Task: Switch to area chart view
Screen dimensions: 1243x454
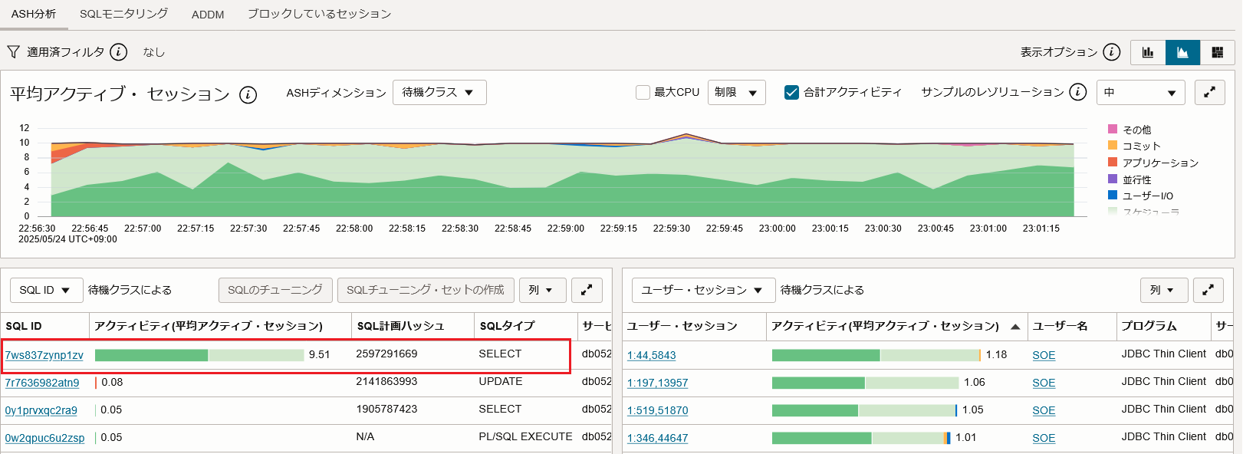Action: [x=1182, y=52]
